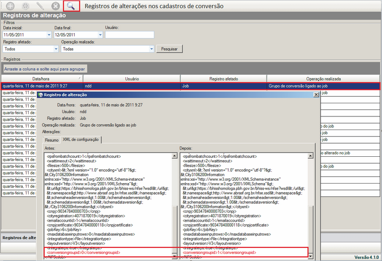Click the grouping panel 'Arraste a coluna e solte aqui'
382x261 pixels.
coord(45,69)
